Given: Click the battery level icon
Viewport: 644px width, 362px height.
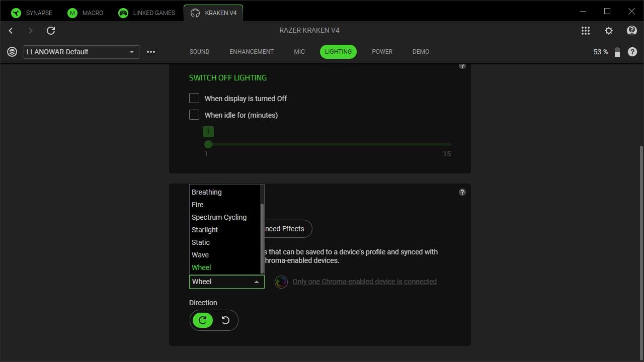Looking at the screenshot, I should pos(617,52).
